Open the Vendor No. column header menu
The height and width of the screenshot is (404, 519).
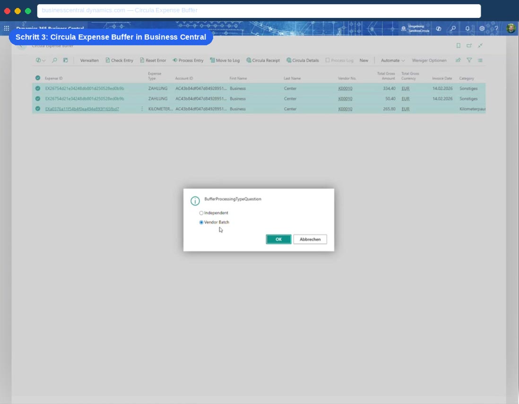(x=347, y=78)
